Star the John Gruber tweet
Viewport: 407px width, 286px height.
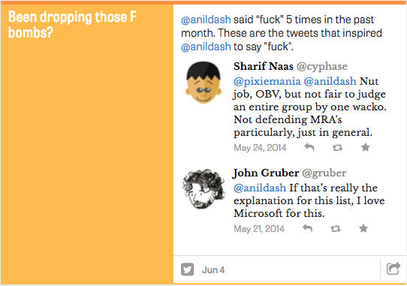pos(363,228)
